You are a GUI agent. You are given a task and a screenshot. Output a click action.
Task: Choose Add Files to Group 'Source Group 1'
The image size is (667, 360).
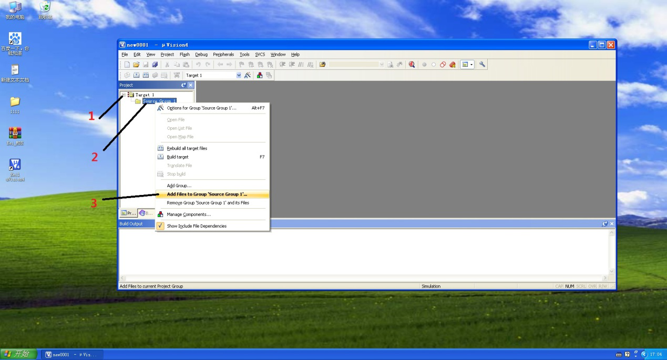coord(207,194)
